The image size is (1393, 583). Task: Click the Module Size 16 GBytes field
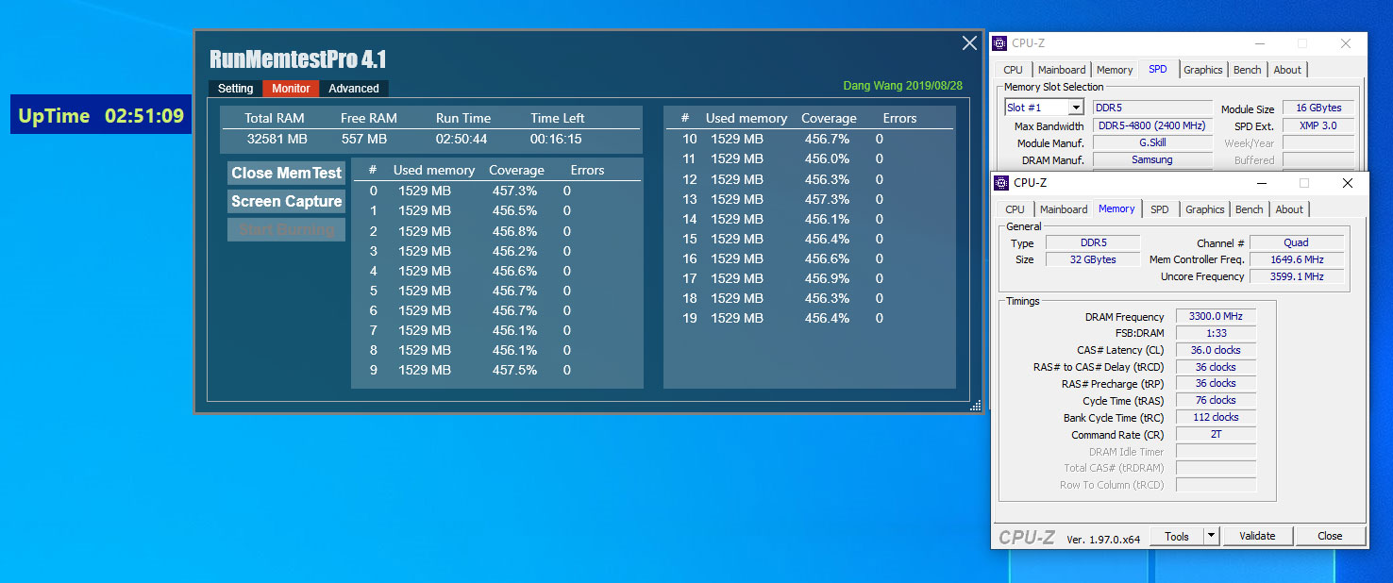(1318, 108)
